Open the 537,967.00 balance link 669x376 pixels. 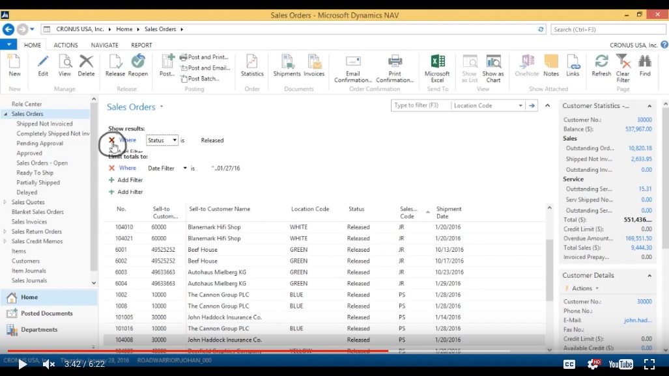(x=638, y=129)
